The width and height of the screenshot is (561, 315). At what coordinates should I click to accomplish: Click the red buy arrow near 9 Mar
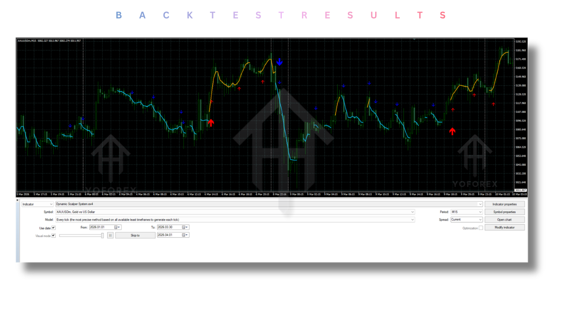click(452, 131)
